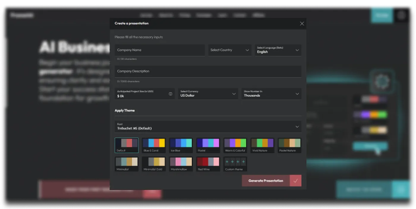Click the checkmark icon on Generate Presentation
Screen dimensions: 416x209
click(295, 180)
